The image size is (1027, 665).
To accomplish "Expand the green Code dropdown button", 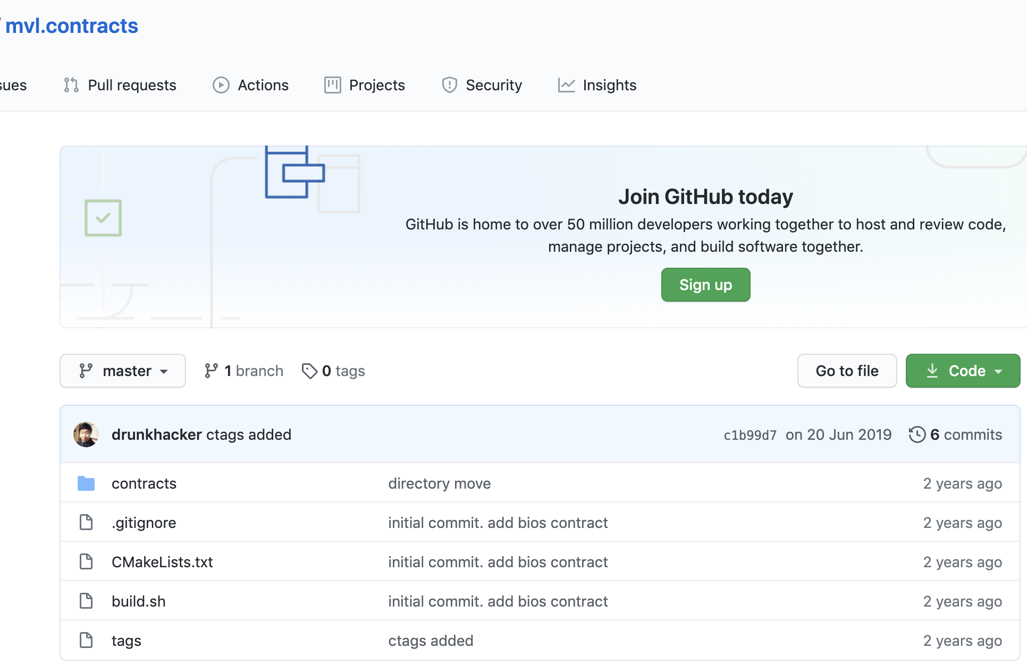I will tap(963, 371).
